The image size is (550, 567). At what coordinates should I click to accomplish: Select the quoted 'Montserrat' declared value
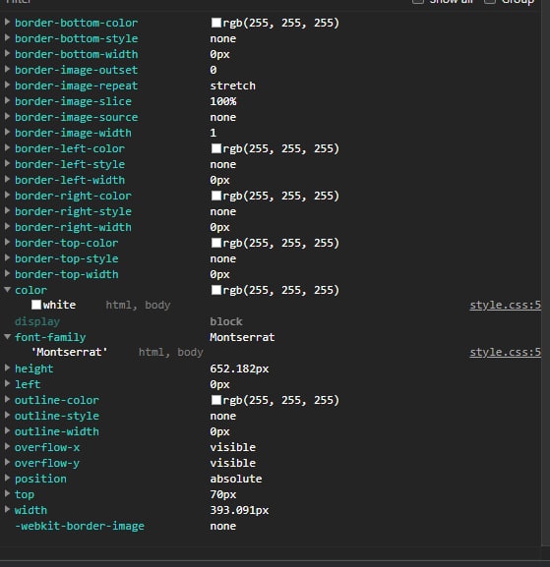69,352
